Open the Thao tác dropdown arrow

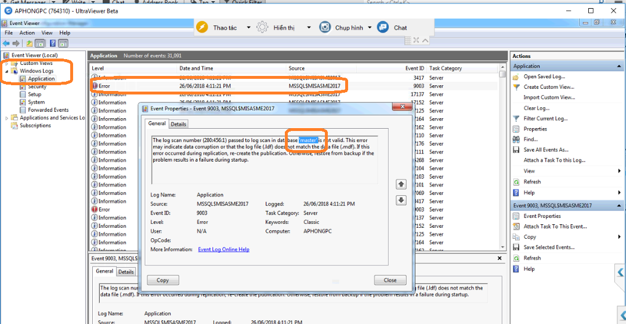click(248, 28)
